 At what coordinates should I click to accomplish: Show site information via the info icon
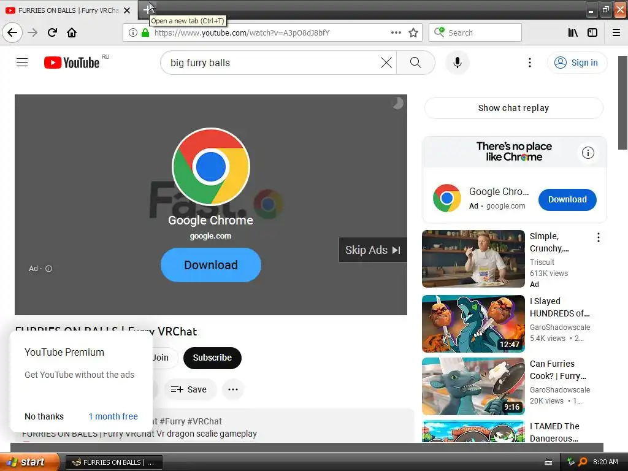[133, 33]
